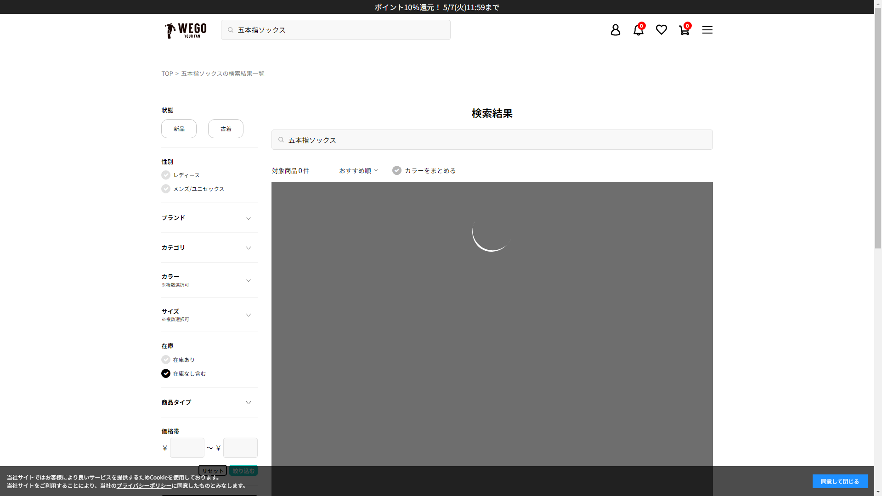Check the レディース gender filter

click(166, 175)
